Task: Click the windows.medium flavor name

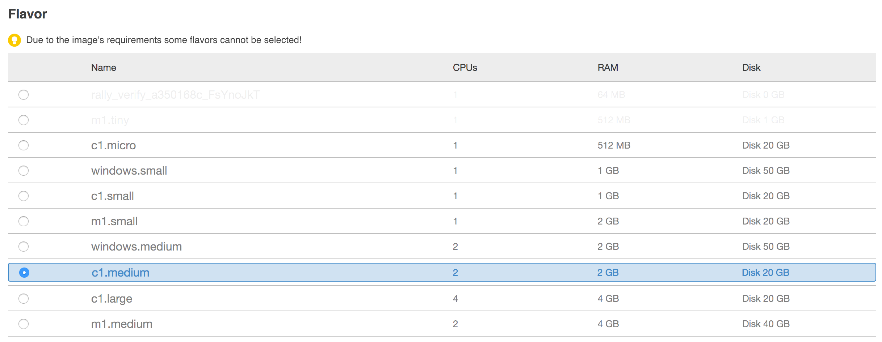Action: pyautogui.click(x=136, y=247)
